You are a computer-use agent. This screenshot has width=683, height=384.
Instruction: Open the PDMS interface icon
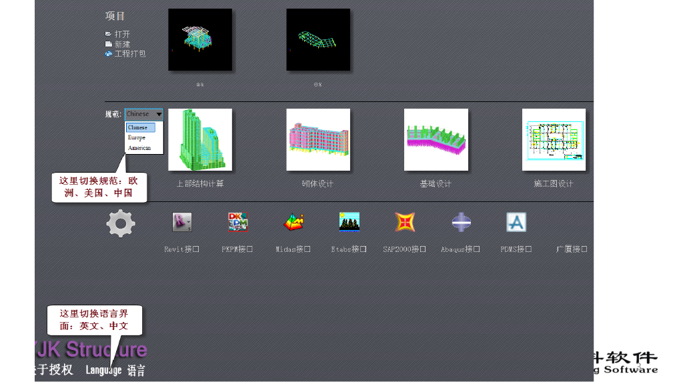(x=516, y=222)
